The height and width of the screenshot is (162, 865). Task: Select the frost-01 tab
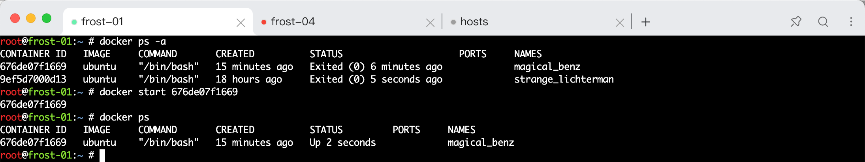coord(158,22)
